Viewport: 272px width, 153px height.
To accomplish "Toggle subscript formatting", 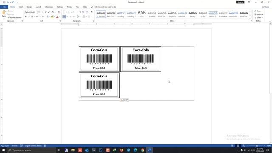I will point(40,17).
